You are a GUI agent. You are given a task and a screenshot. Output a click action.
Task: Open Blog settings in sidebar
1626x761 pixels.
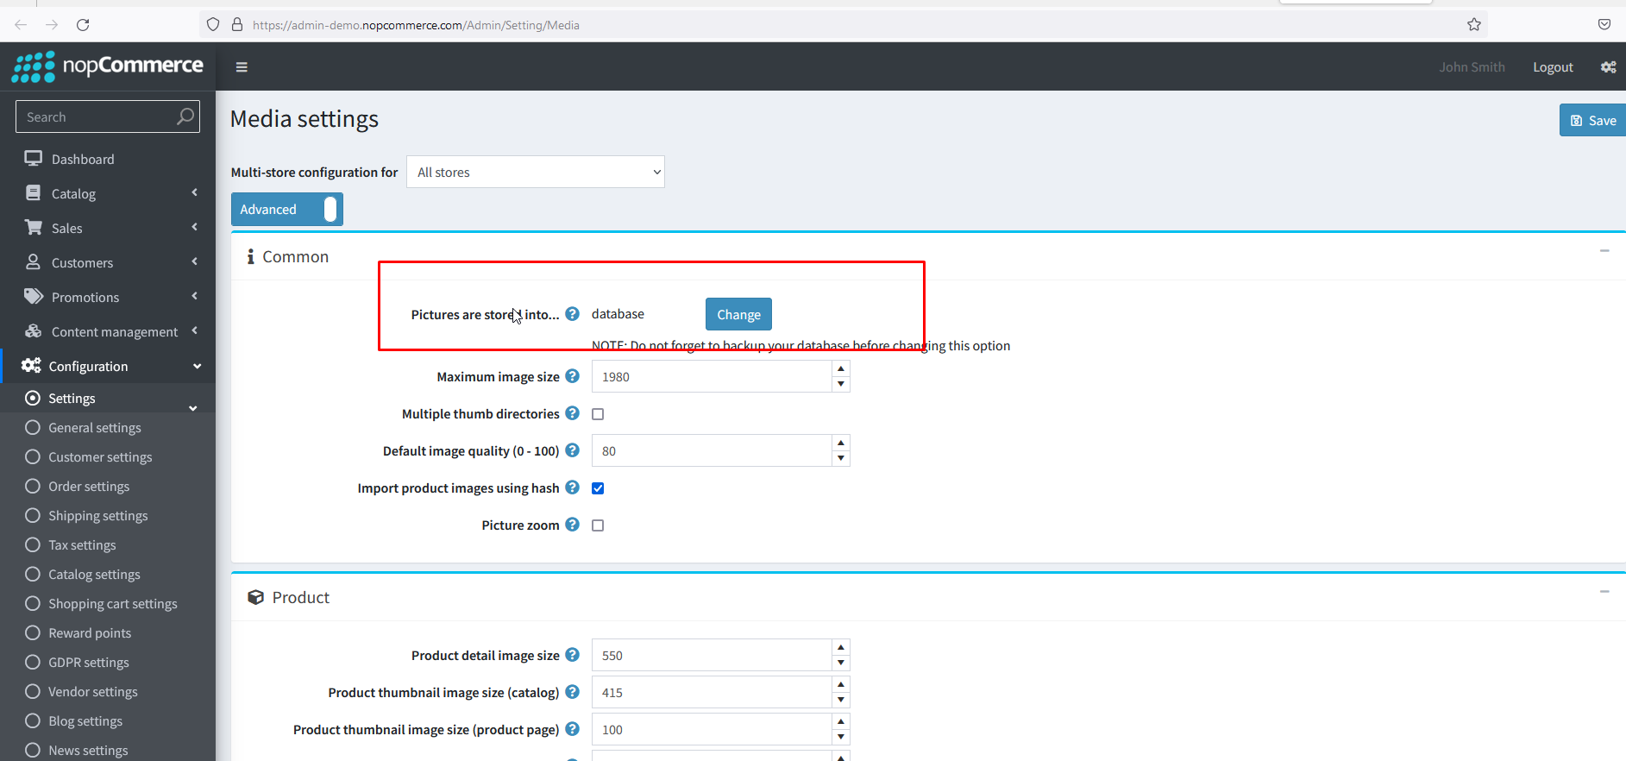85,720
